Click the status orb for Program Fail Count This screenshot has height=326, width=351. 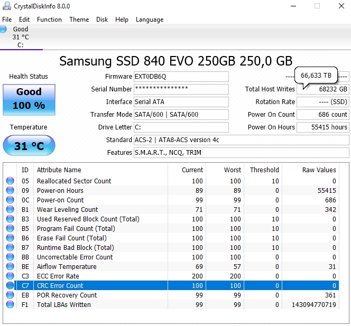10,228
